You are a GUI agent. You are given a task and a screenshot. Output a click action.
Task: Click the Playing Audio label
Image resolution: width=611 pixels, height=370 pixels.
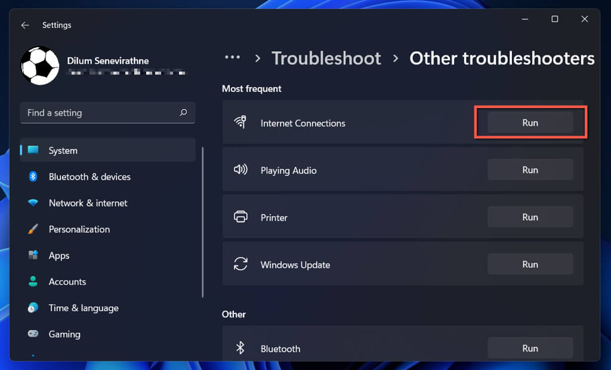288,171
